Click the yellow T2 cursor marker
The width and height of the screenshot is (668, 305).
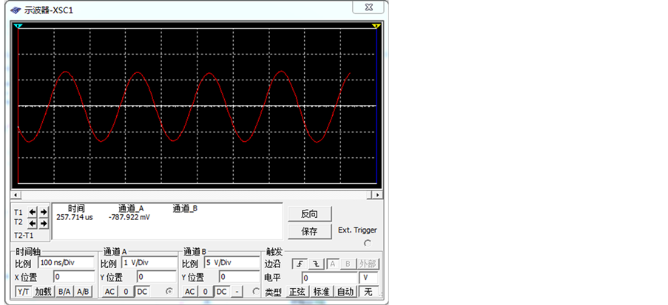[376, 27]
